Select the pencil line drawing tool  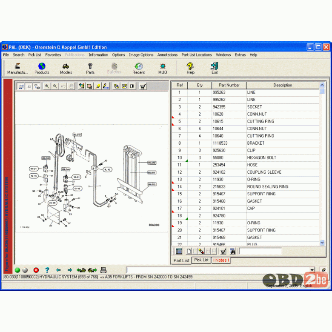tap(106, 86)
